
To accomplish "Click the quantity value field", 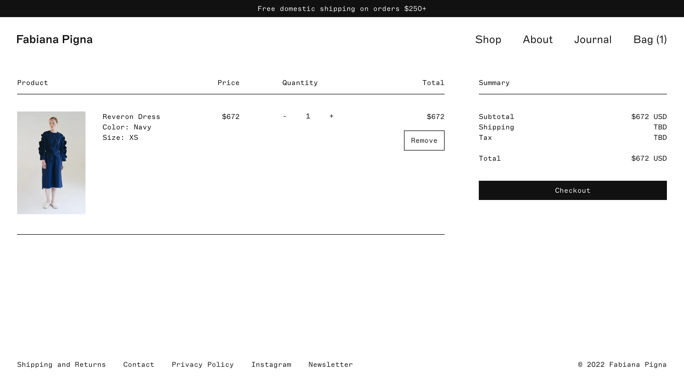I will [308, 116].
